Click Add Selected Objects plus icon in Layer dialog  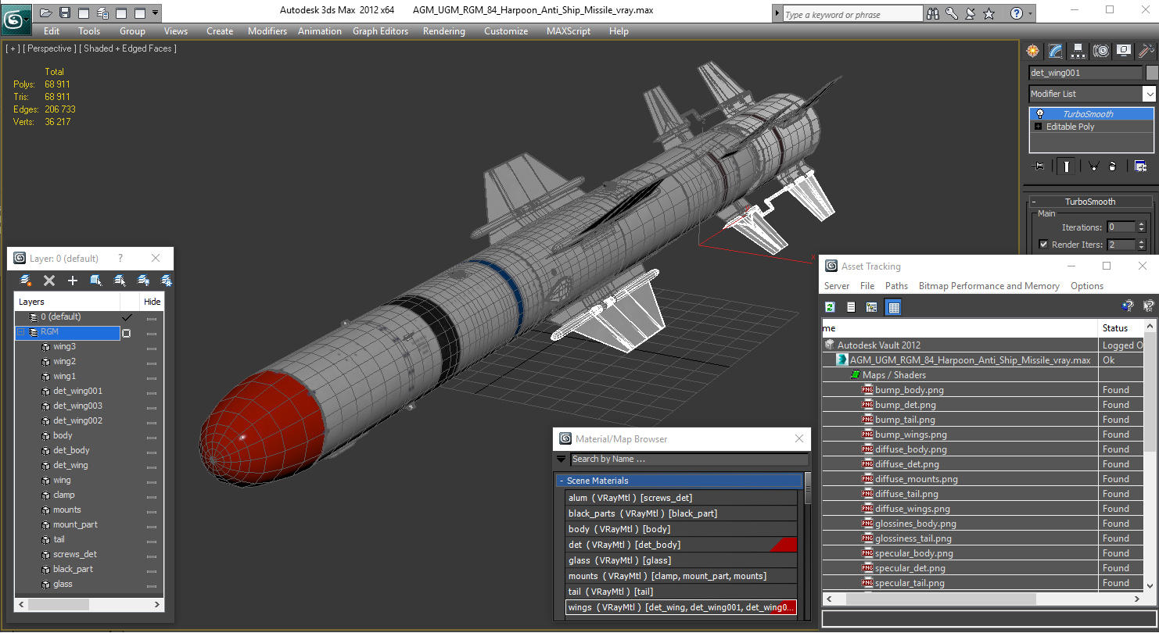point(73,280)
